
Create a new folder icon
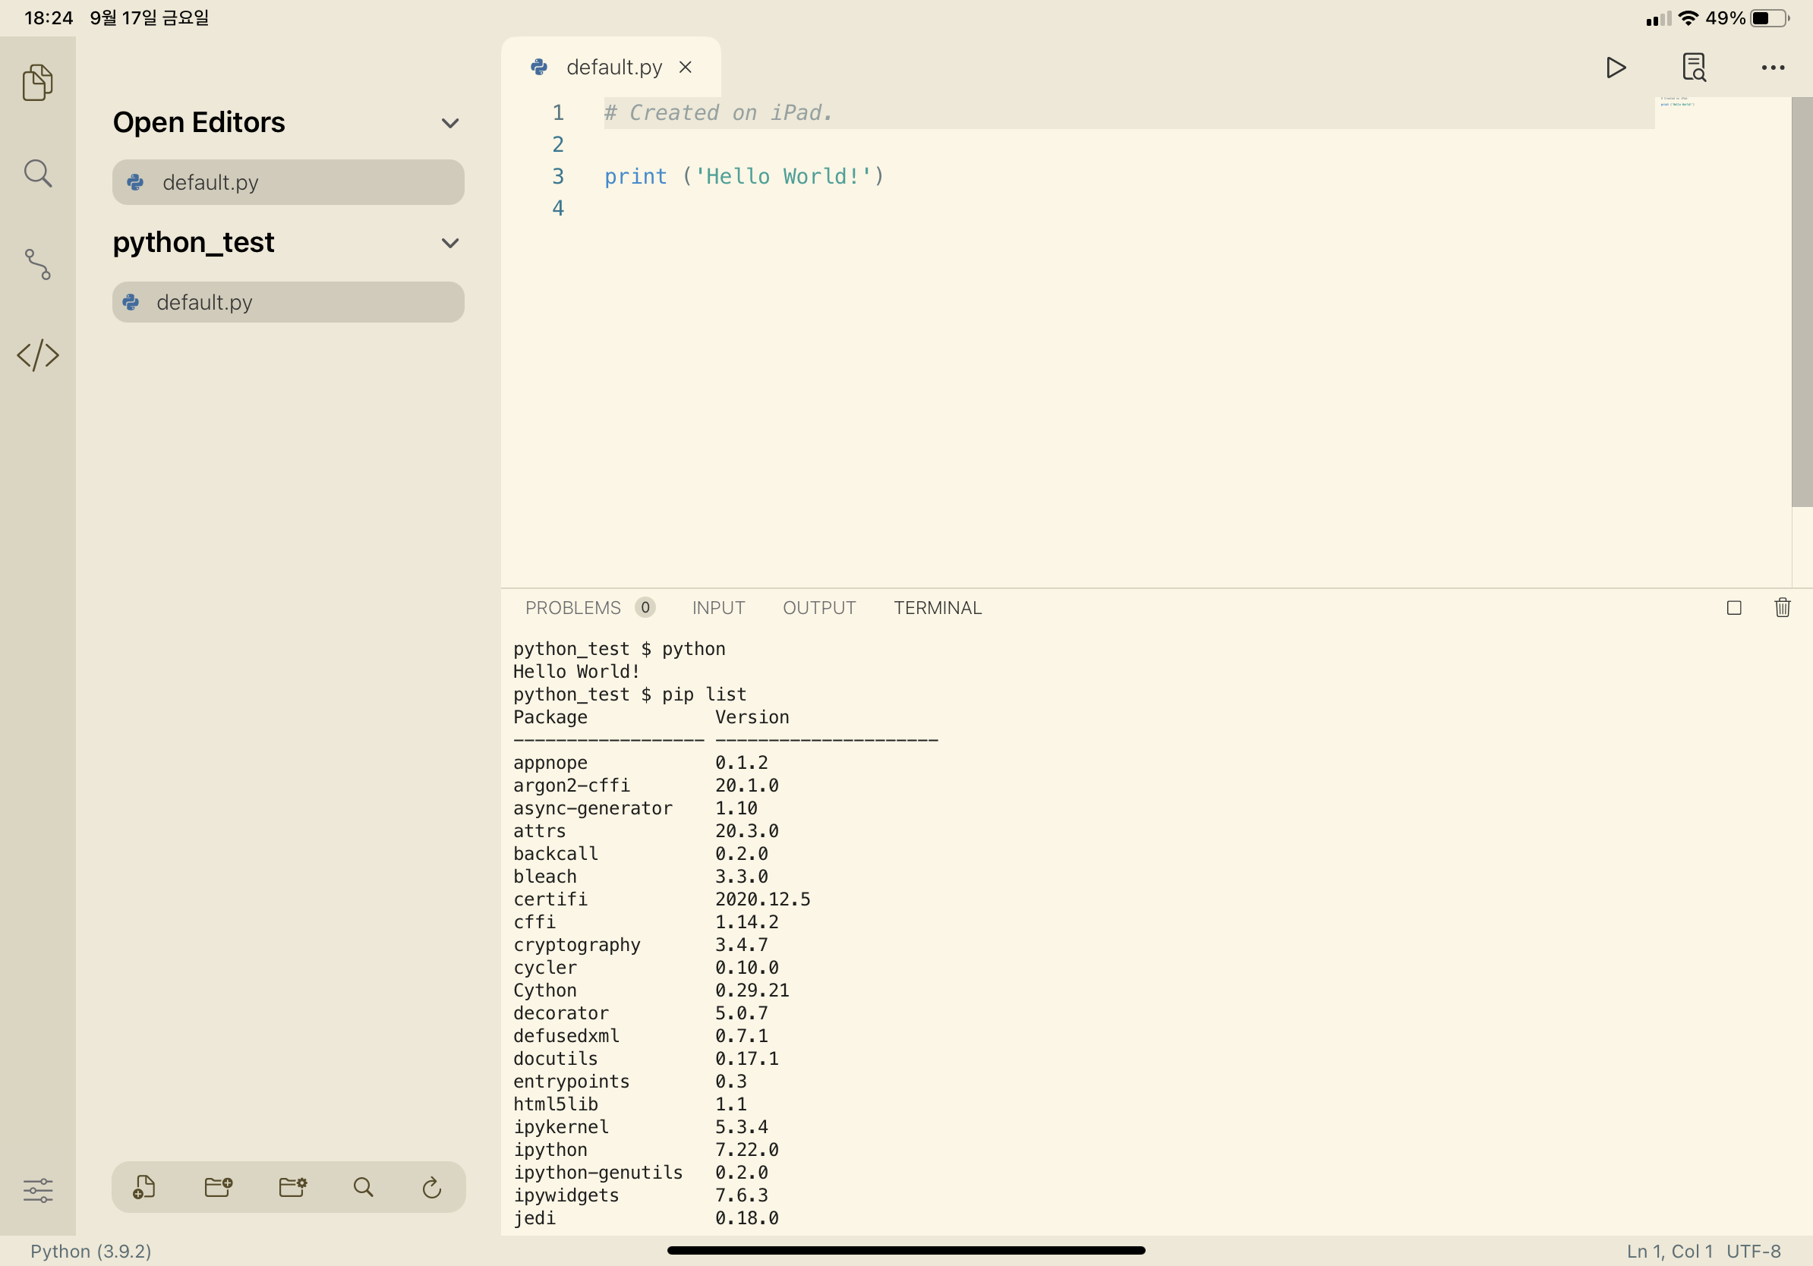pos(218,1187)
